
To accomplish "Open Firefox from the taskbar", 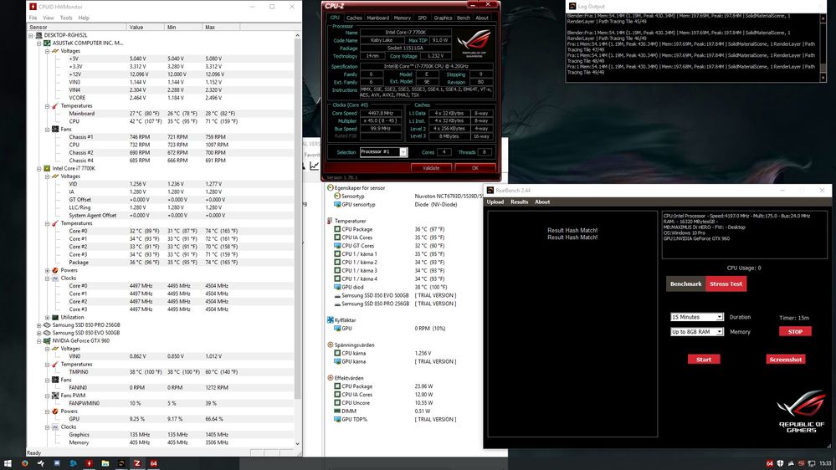I will tap(24, 463).
